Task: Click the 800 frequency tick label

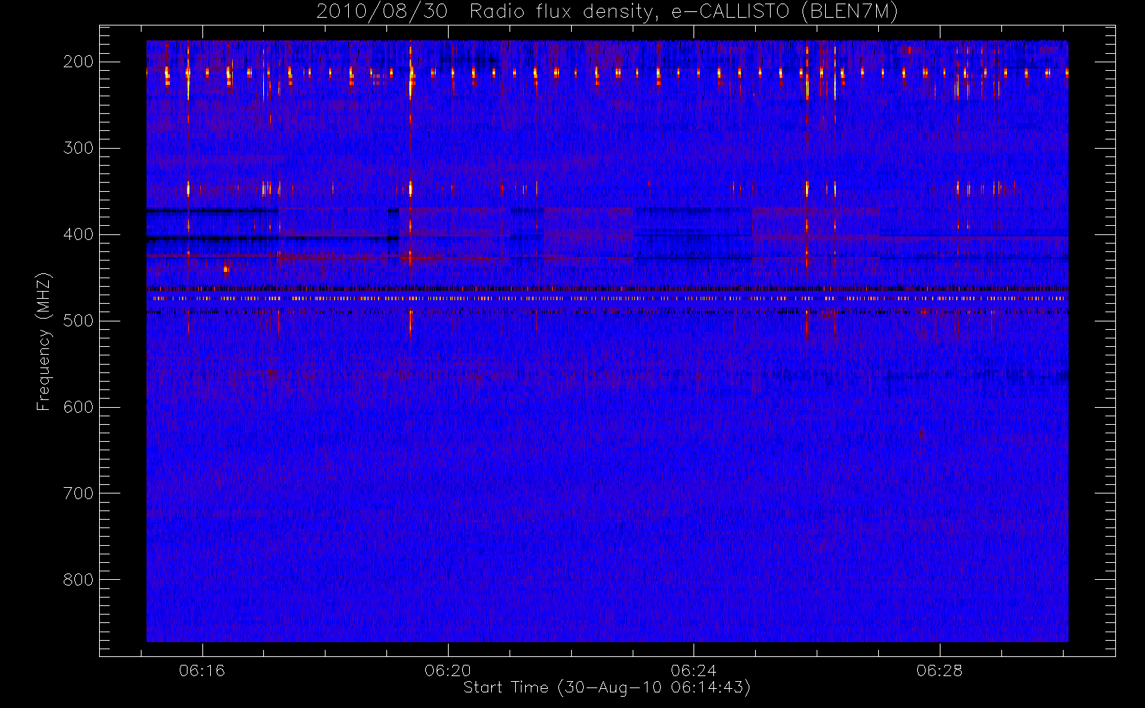Action: [79, 580]
